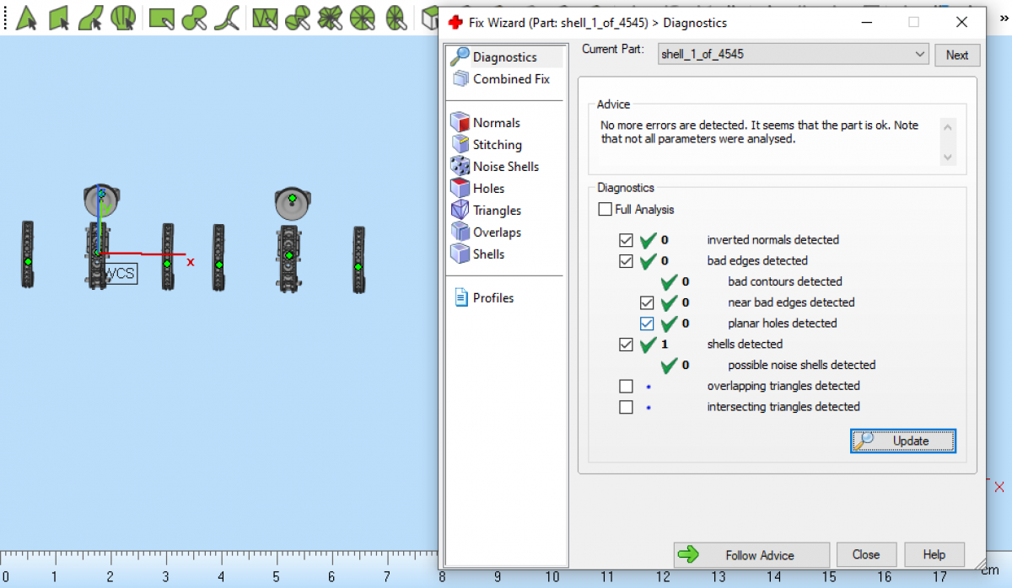This screenshot has height=588, width=1012.
Task: Click Next to switch parts
Action: coord(956,55)
